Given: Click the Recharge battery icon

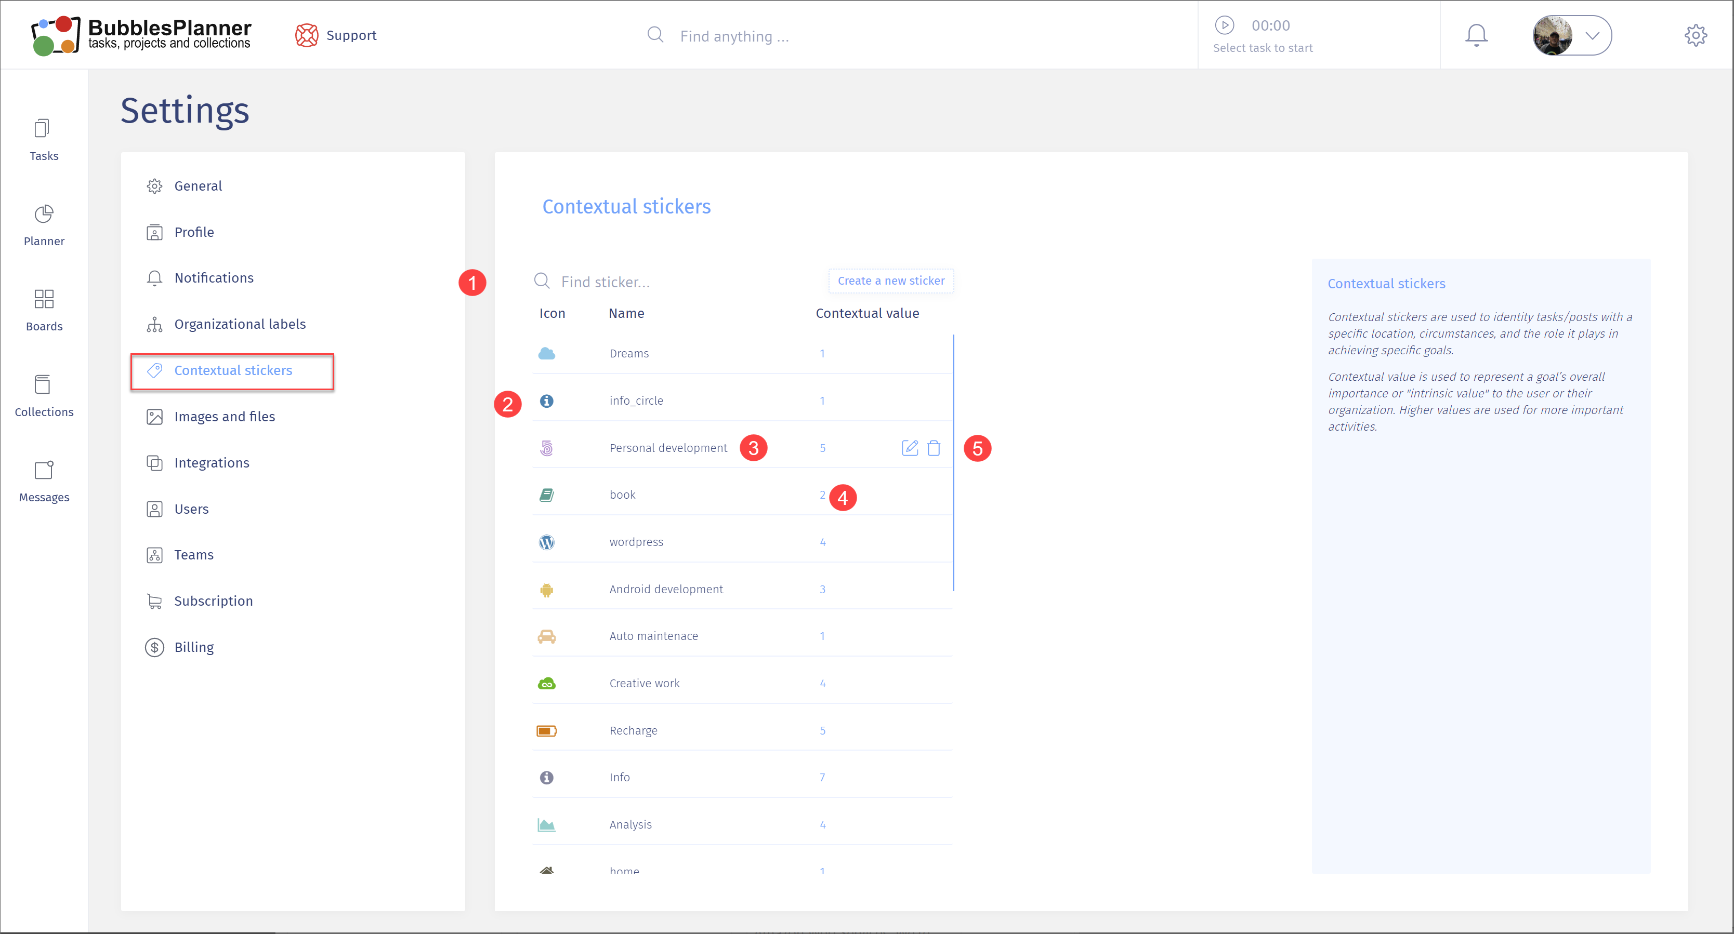Looking at the screenshot, I should pyautogui.click(x=546, y=730).
